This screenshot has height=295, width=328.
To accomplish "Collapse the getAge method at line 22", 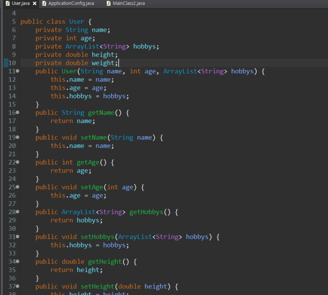I will pyautogui.click(x=18, y=162).
